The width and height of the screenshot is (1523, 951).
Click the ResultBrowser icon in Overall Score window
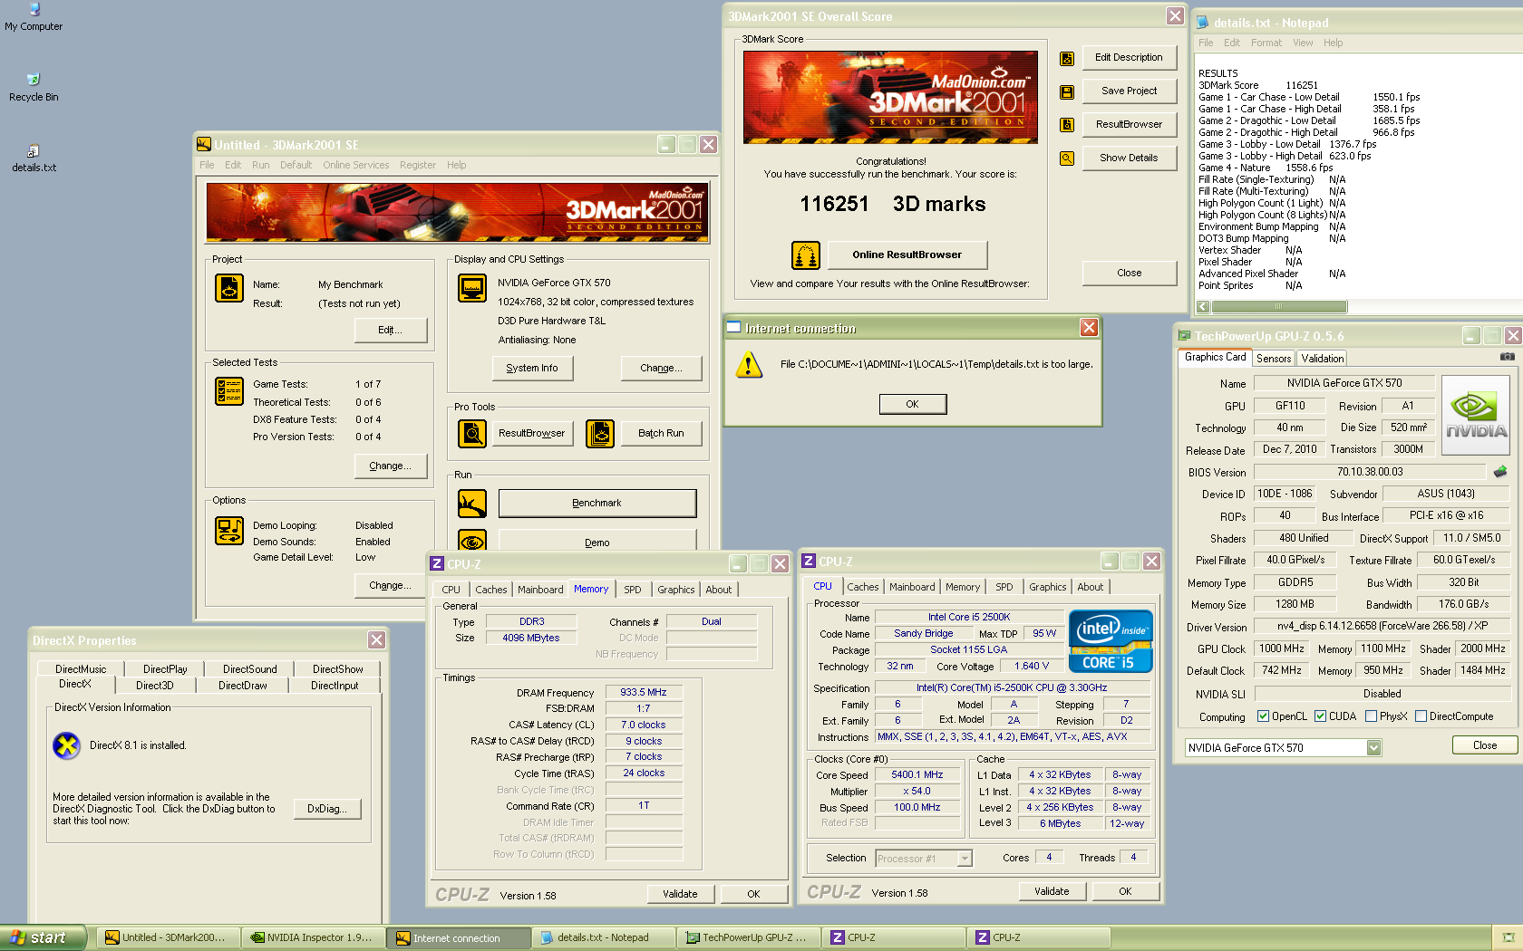[x=1067, y=125]
